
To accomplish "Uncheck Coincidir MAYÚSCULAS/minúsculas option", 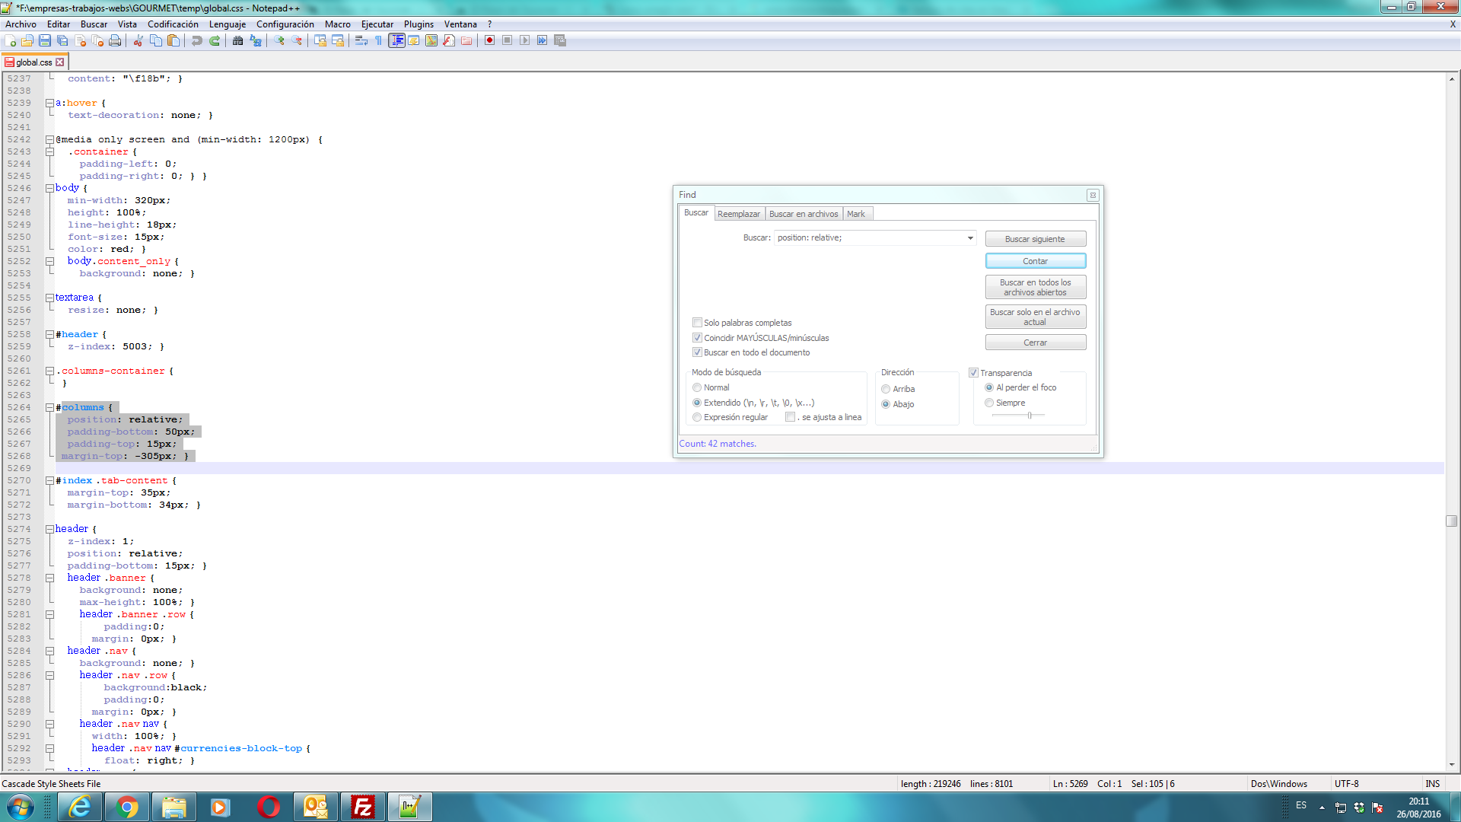I will [x=697, y=338].
